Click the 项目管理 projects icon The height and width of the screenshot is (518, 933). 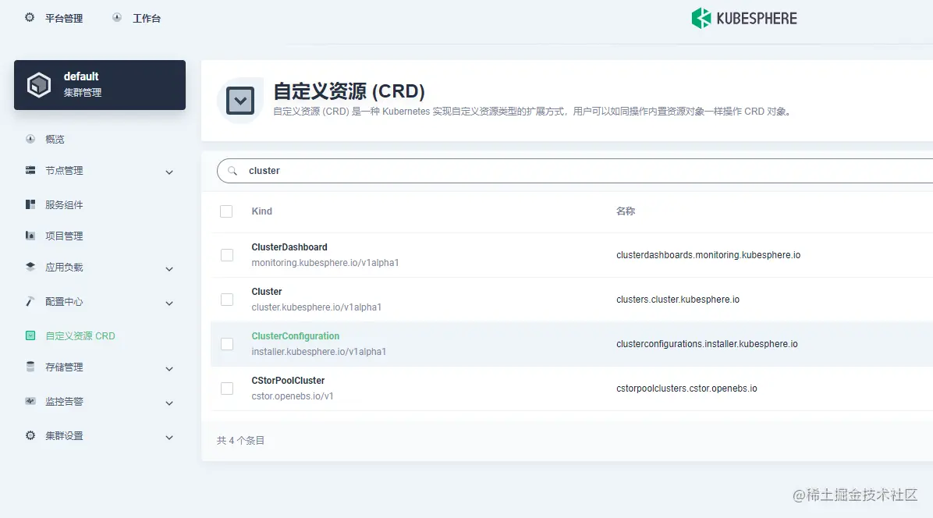pos(30,236)
